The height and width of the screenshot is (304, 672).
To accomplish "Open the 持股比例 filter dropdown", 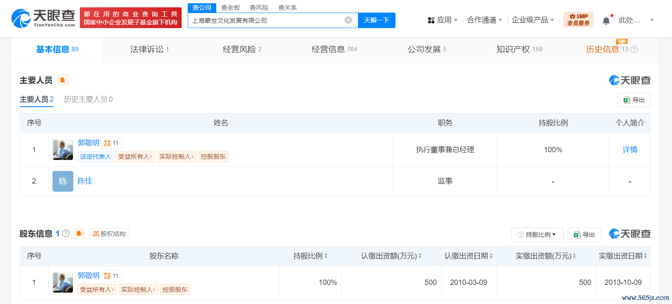I will [537, 235].
